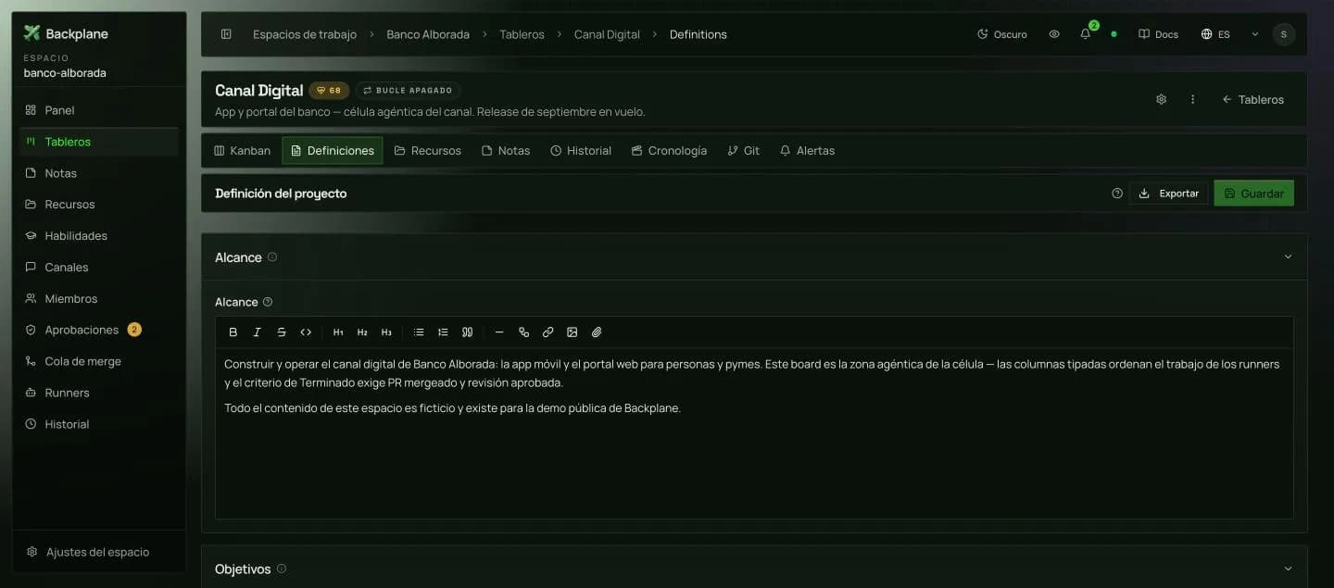Open the Cronología tab
1334x588 pixels.
click(x=669, y=150)
